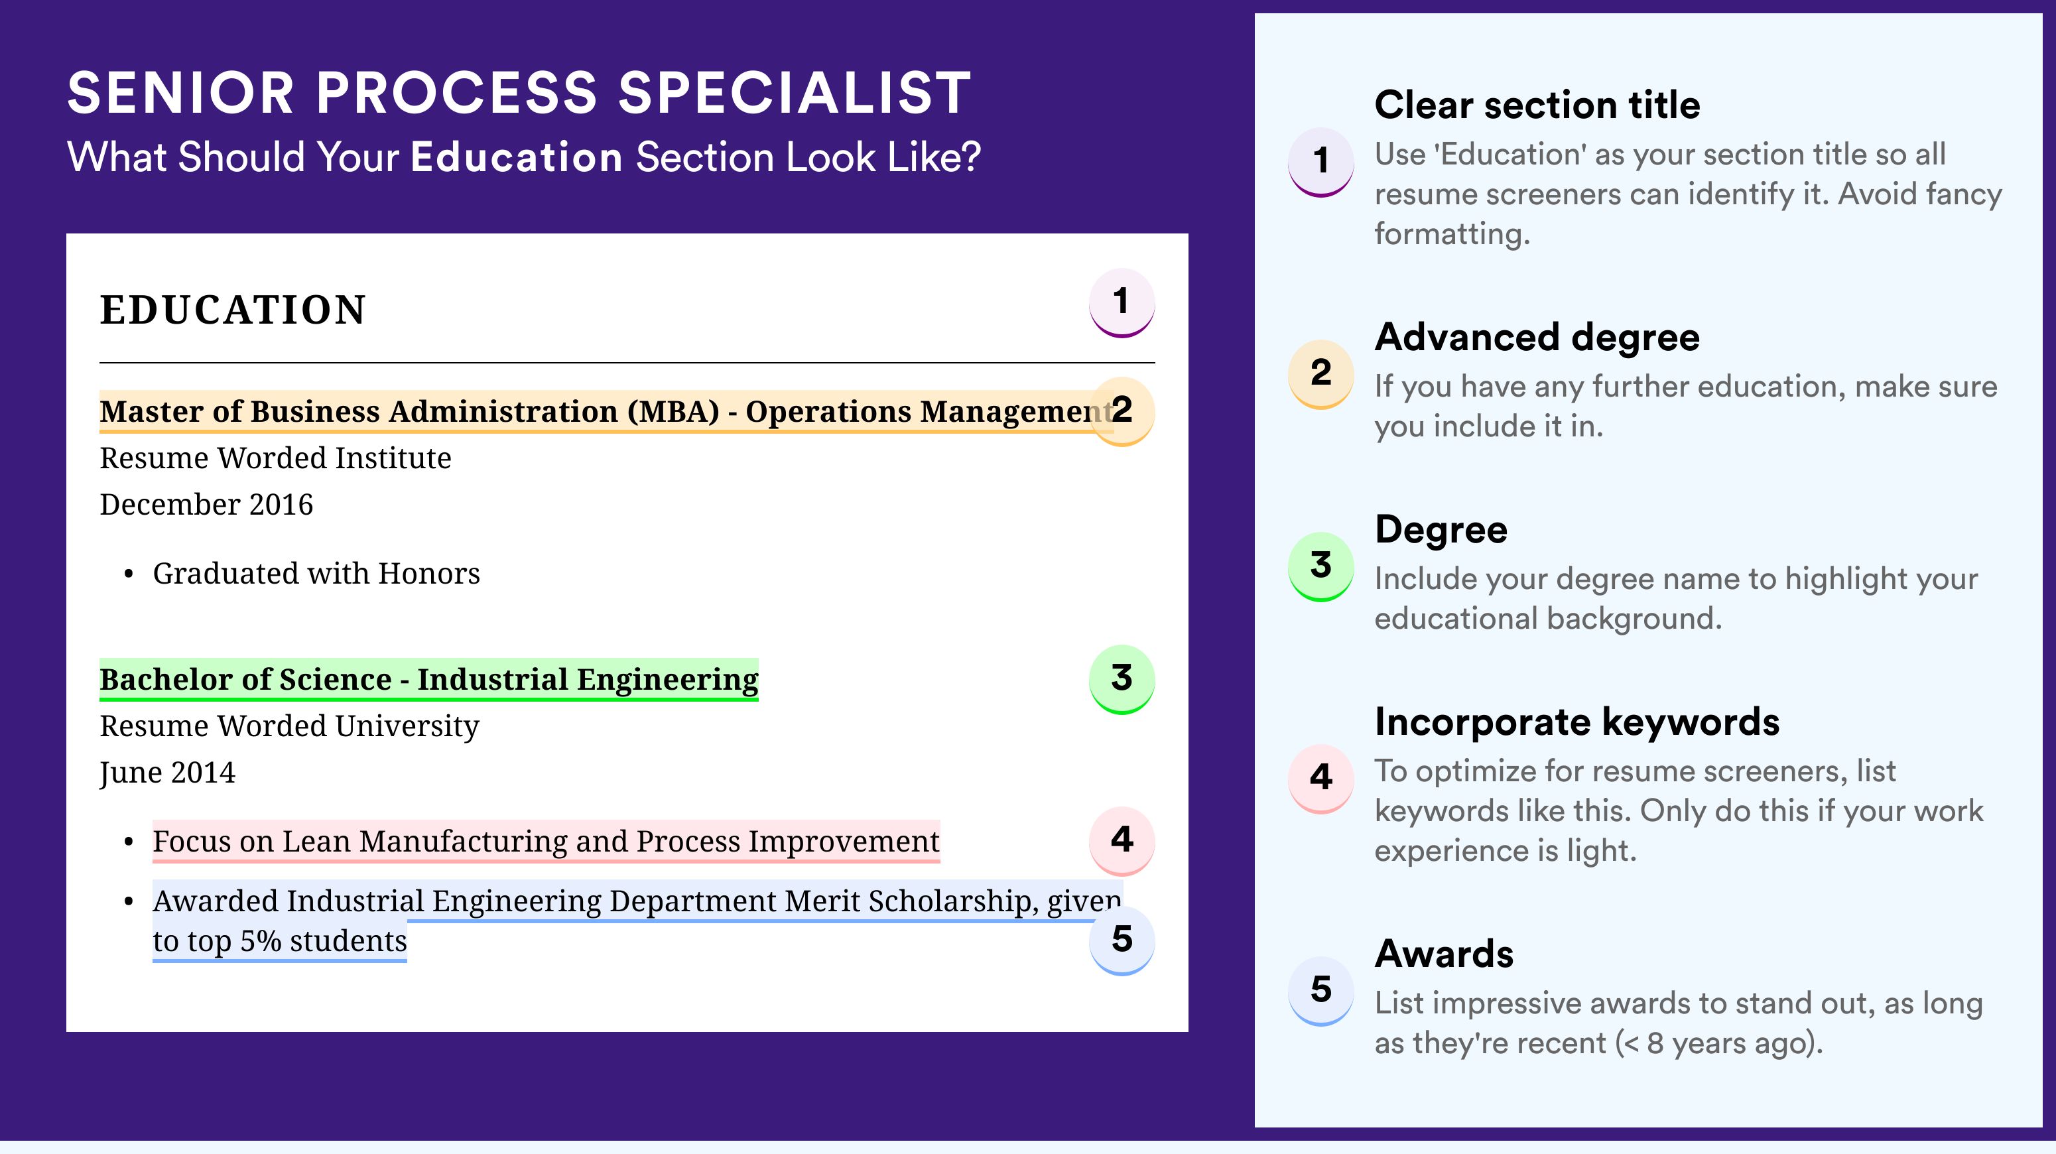Select badge 3 next to Degree heading

tap(1321, 566)
